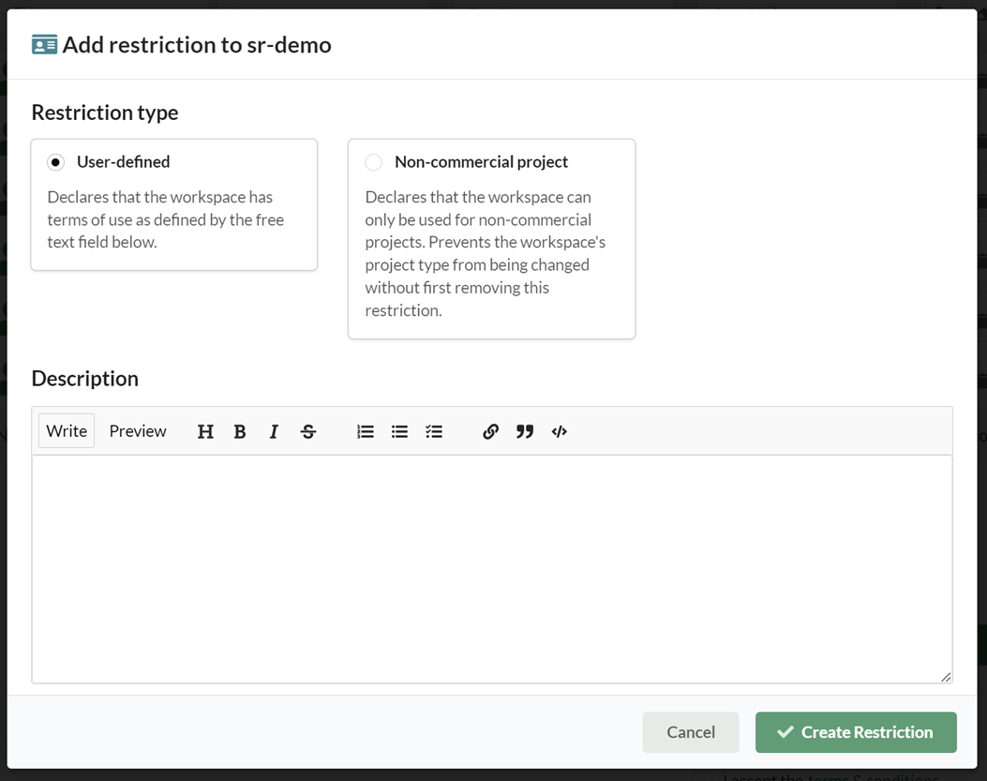Insert a code snippet with the code icon

click(x=560, y=431)
